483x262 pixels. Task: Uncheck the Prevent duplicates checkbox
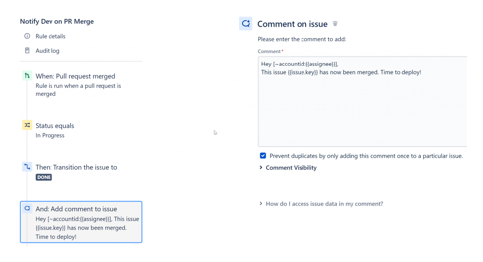(x=263, y=155)
